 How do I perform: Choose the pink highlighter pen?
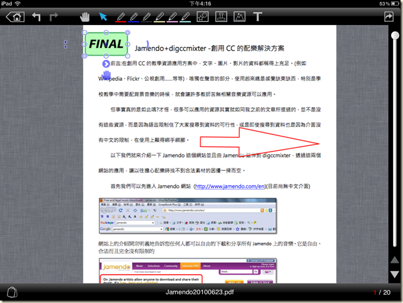(173, 18)
